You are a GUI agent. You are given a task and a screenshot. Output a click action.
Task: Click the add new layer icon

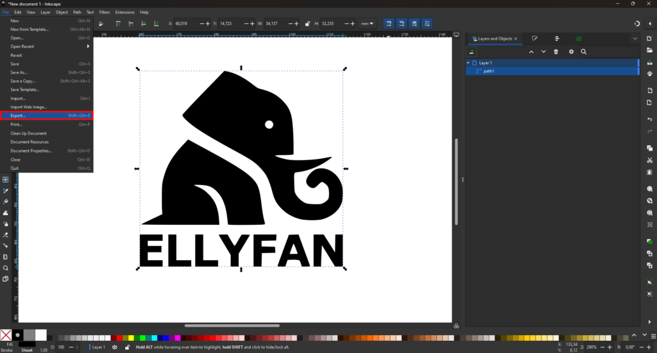coord(472,51)
